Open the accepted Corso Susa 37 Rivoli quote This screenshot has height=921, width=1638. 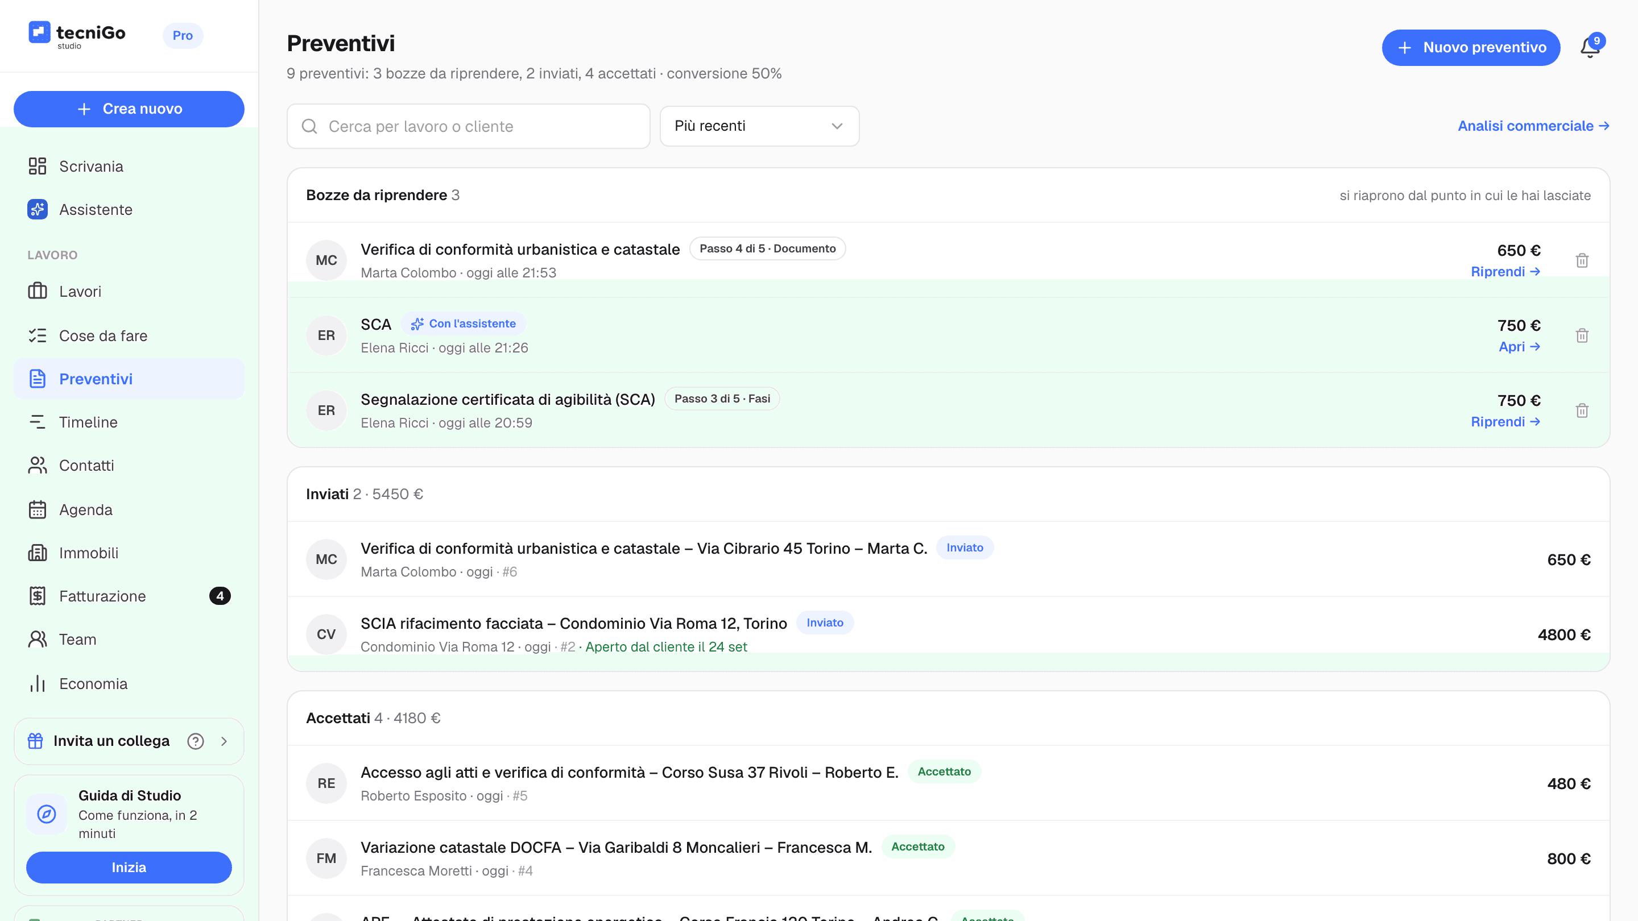tap(949, 784)
